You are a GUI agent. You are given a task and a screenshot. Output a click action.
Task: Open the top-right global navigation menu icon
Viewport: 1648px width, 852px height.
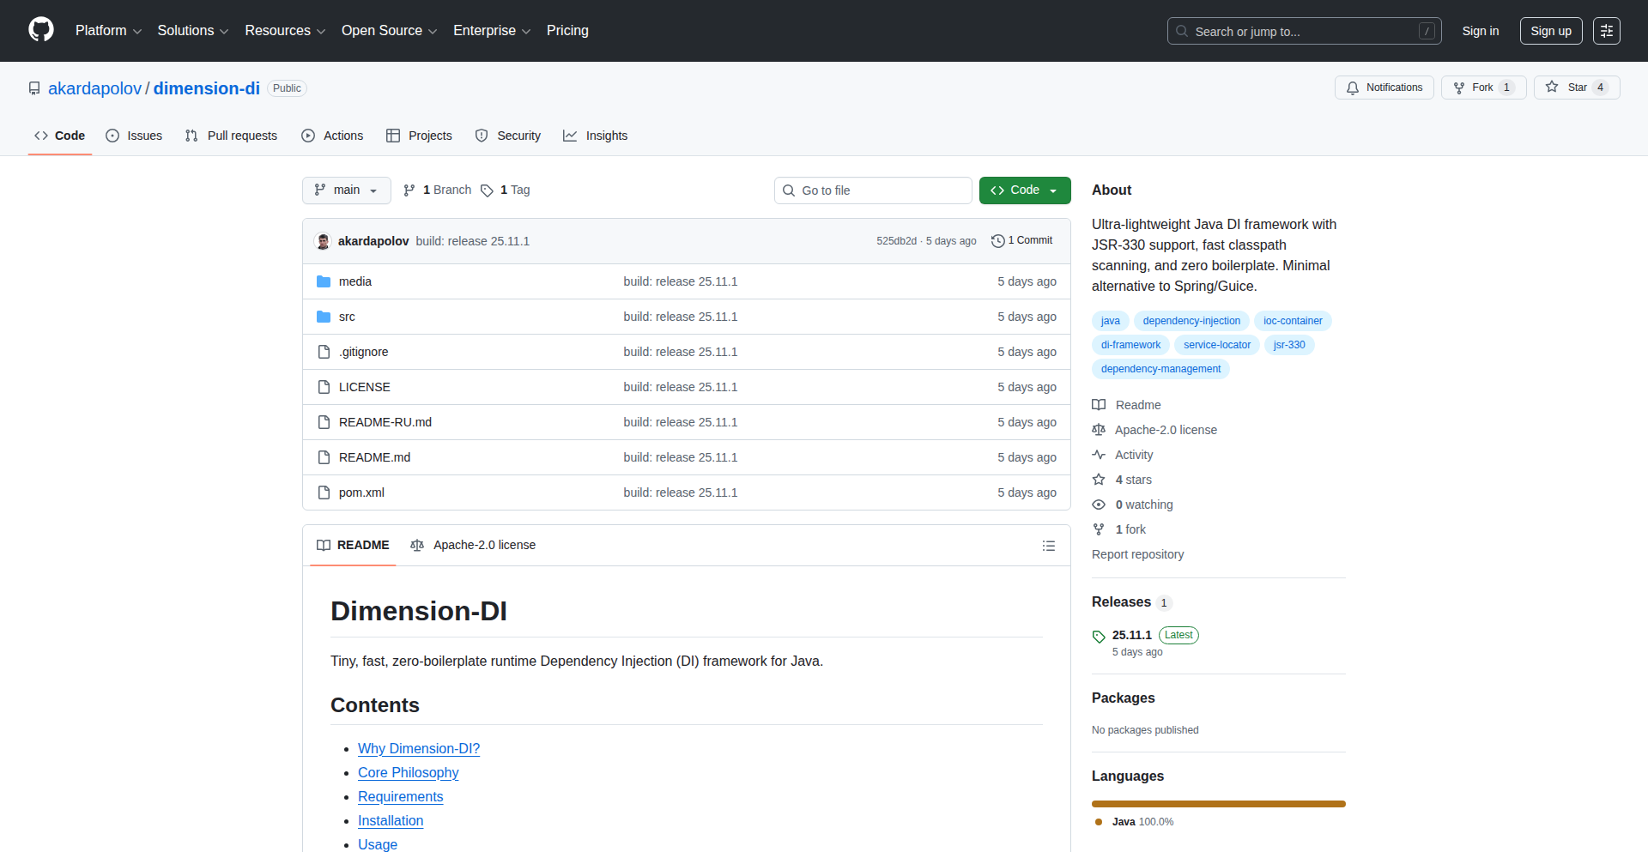(1606, 31)
